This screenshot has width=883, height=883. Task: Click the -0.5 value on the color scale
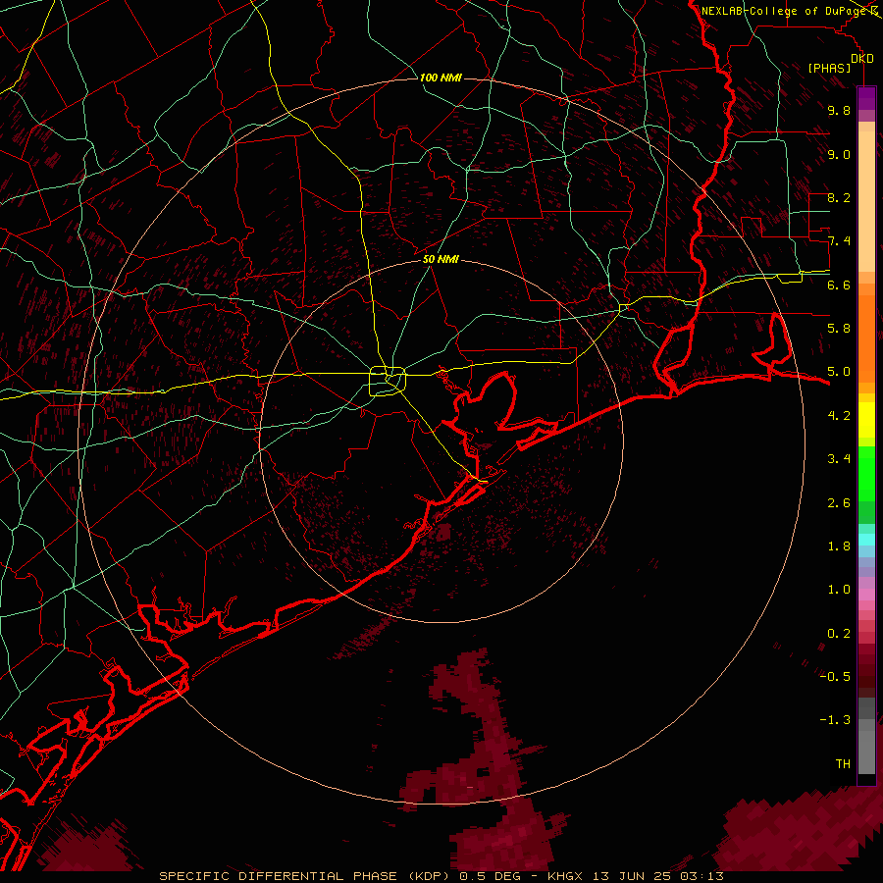pyautogui.click(x=835, y=677)
